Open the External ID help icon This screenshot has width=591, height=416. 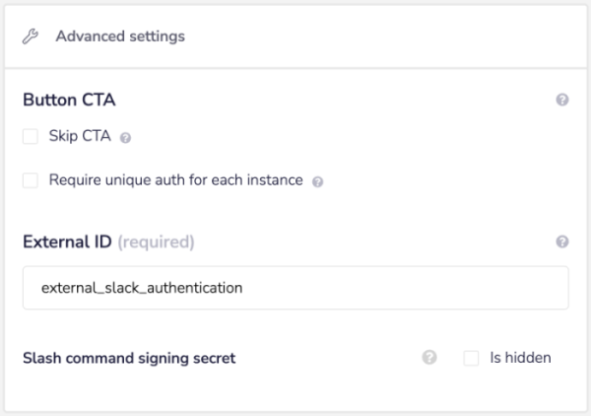pyautogui.click(x=562, y=242)
